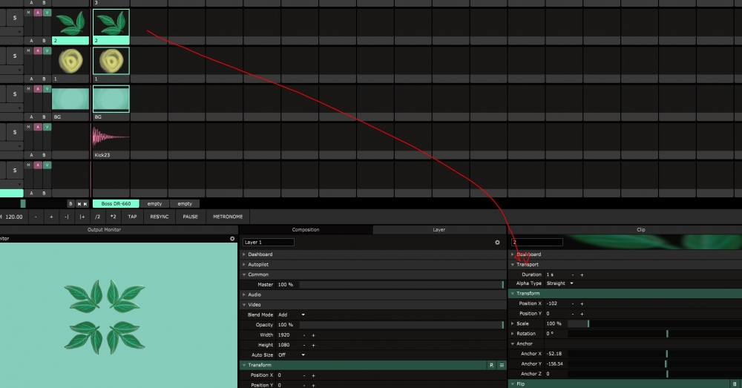Image resolution: width=742 pixels, height=388 pixels.
Task: Click the B icon on Flip header
Action: tap(734, 384)
